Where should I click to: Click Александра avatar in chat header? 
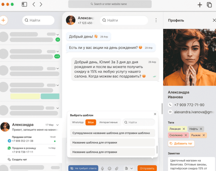pos(71,20)
